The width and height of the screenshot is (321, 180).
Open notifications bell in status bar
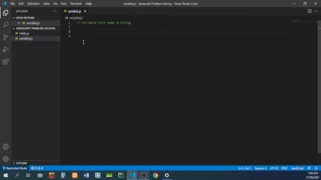pos(316,168)
